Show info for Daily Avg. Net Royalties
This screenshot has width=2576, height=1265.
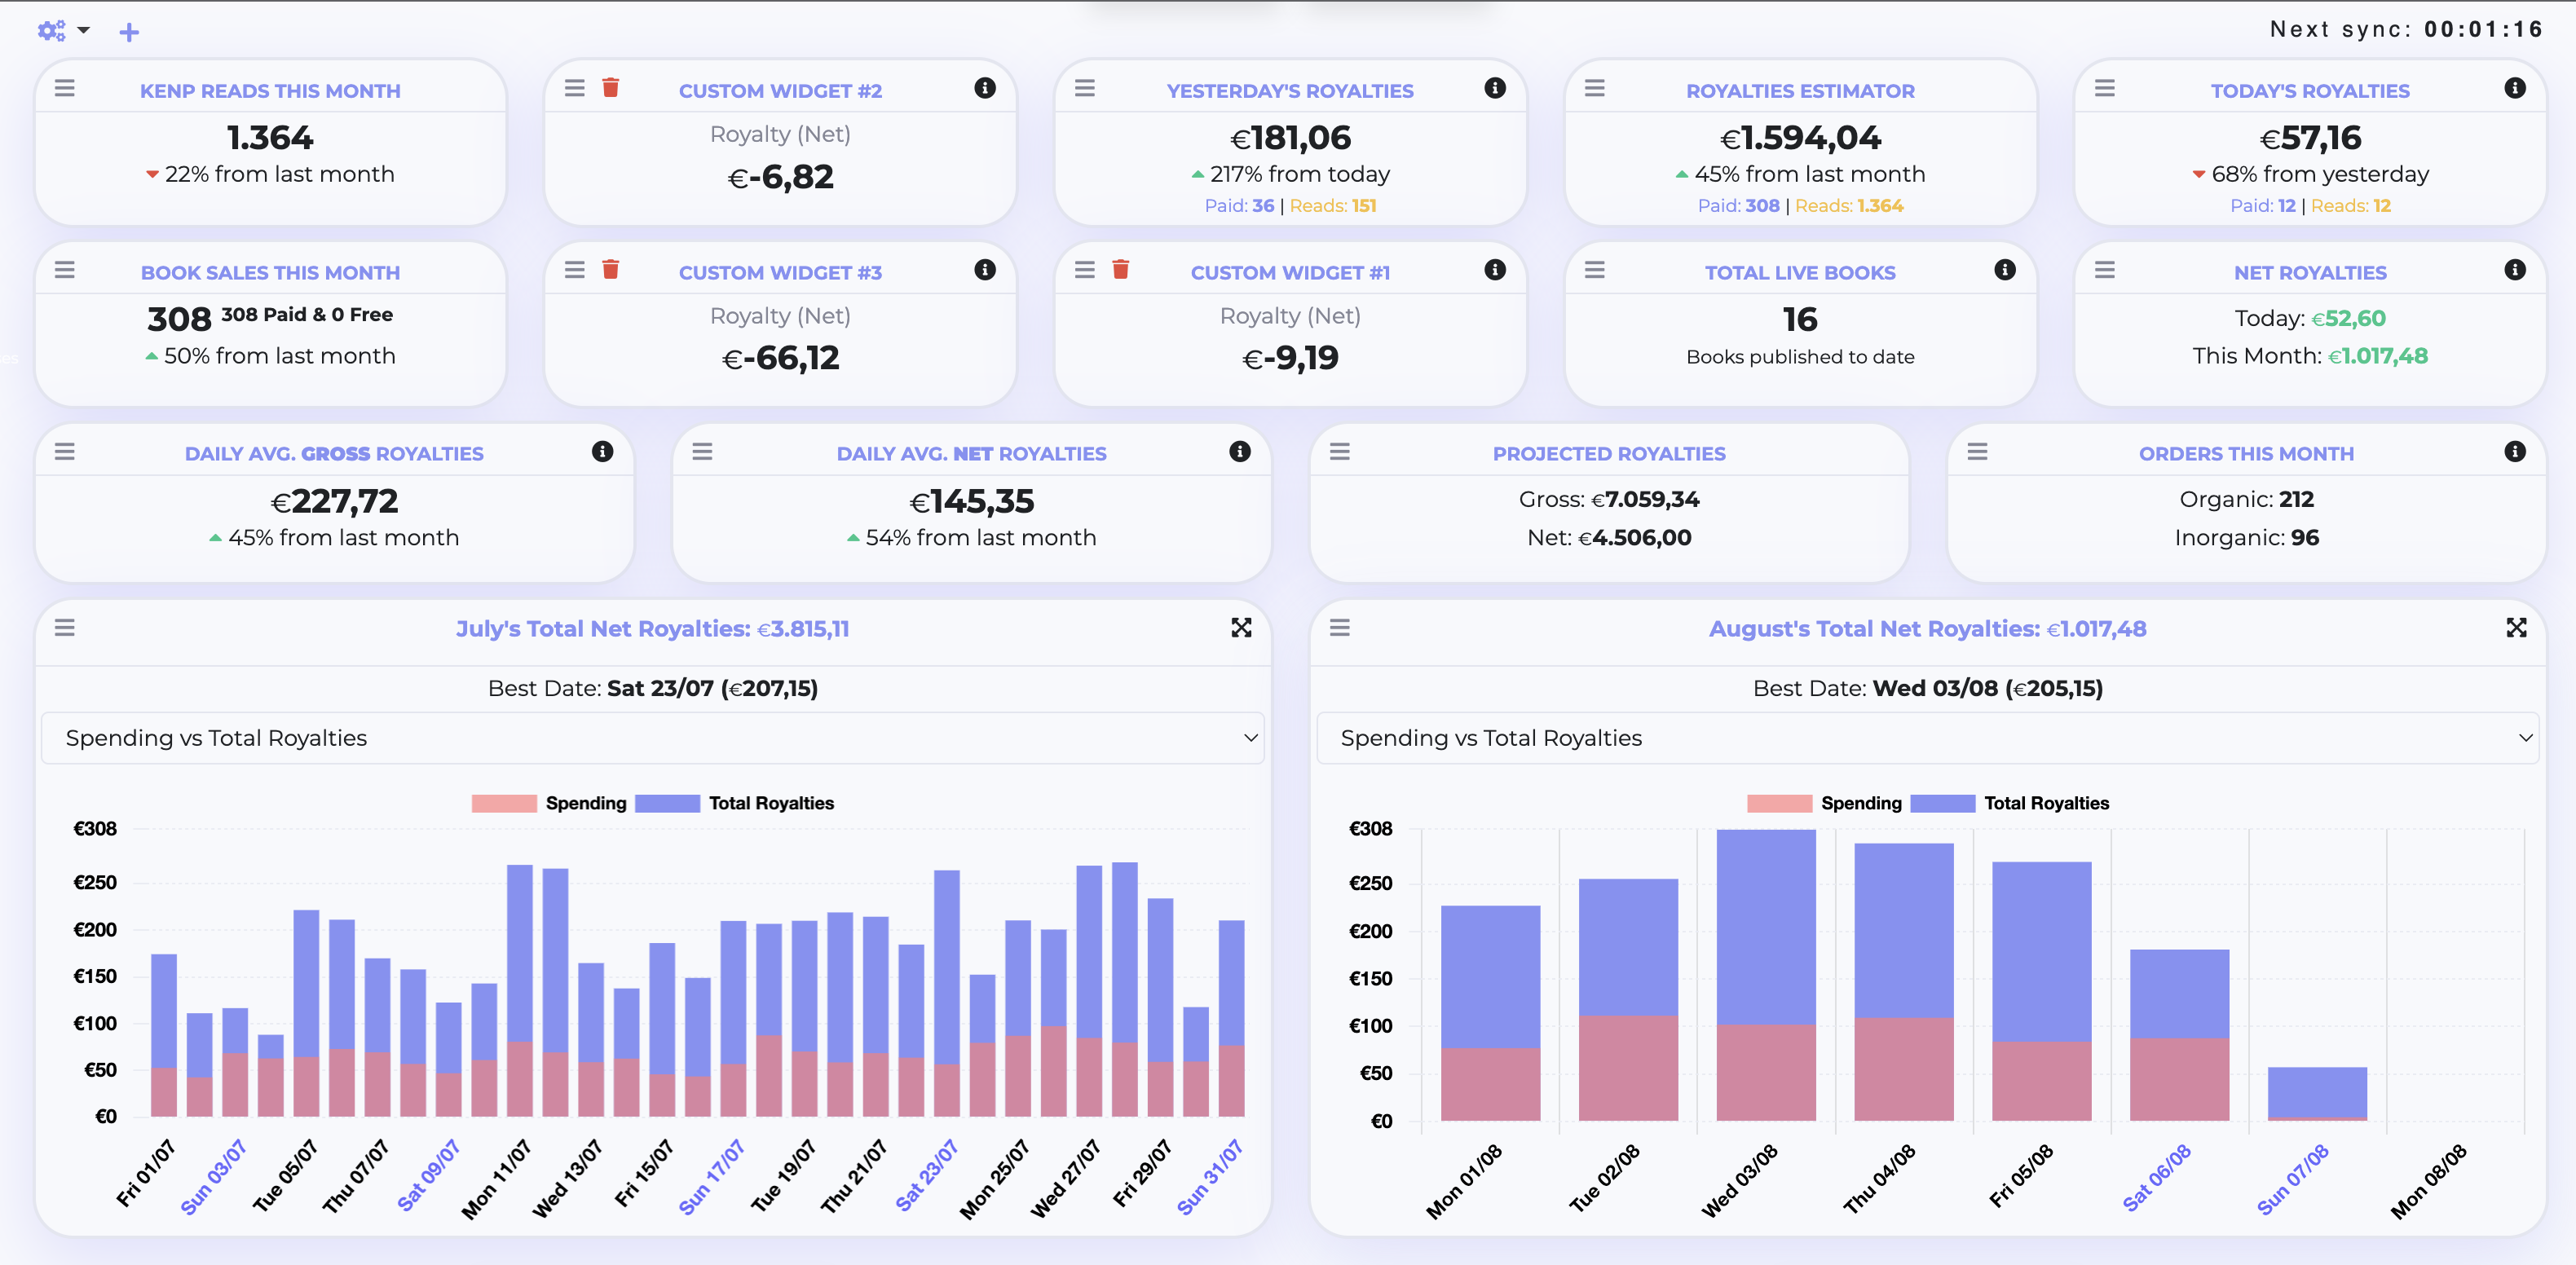(x=1240, y=452)
